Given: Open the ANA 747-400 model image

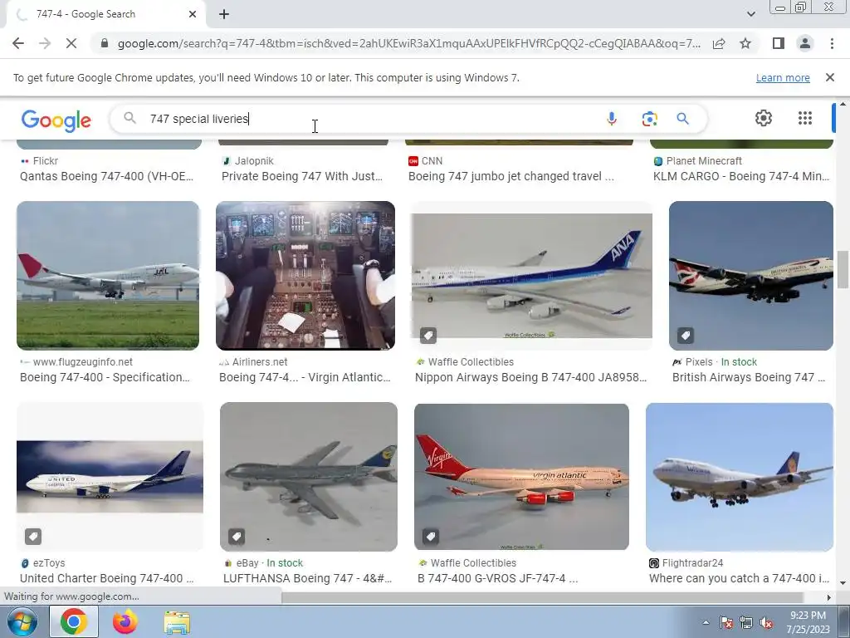Looking at the screenshot, I should click(532, 276).
